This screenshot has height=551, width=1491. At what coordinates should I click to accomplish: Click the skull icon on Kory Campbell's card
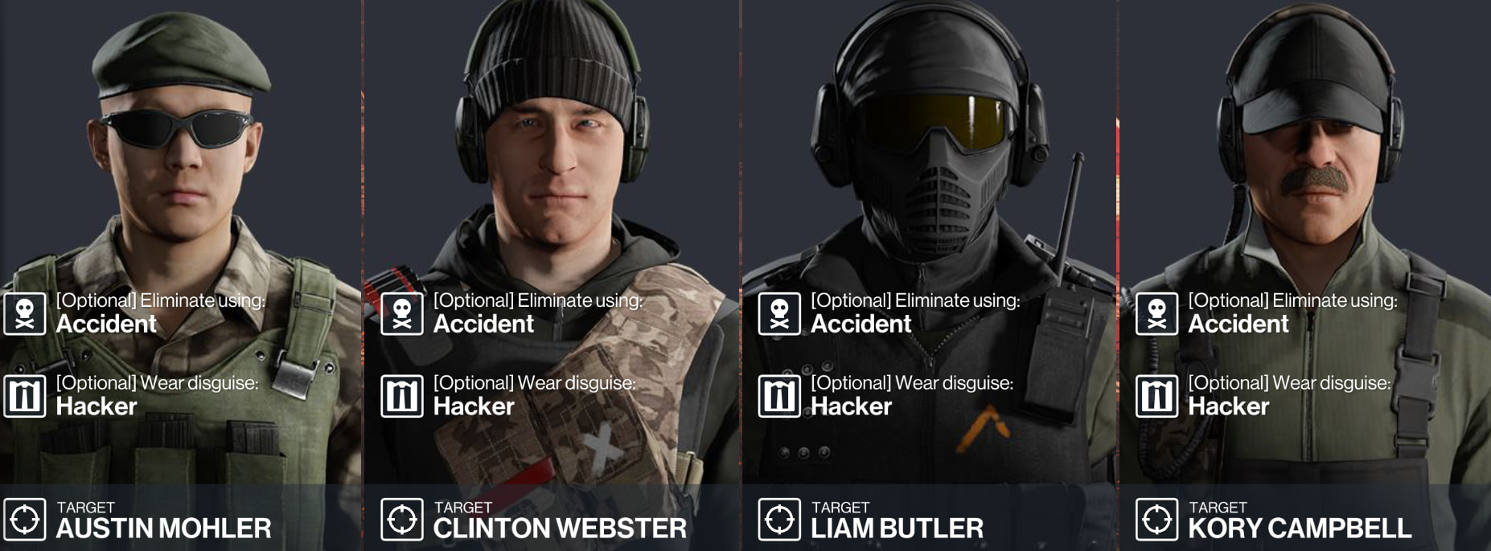pos(1156,314)
